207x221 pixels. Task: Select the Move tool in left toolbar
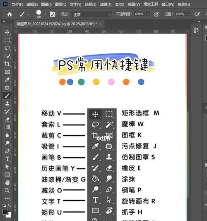7,32
